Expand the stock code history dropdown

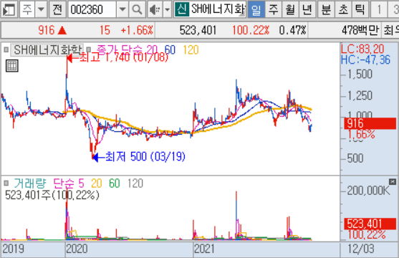tap(122, 10)
